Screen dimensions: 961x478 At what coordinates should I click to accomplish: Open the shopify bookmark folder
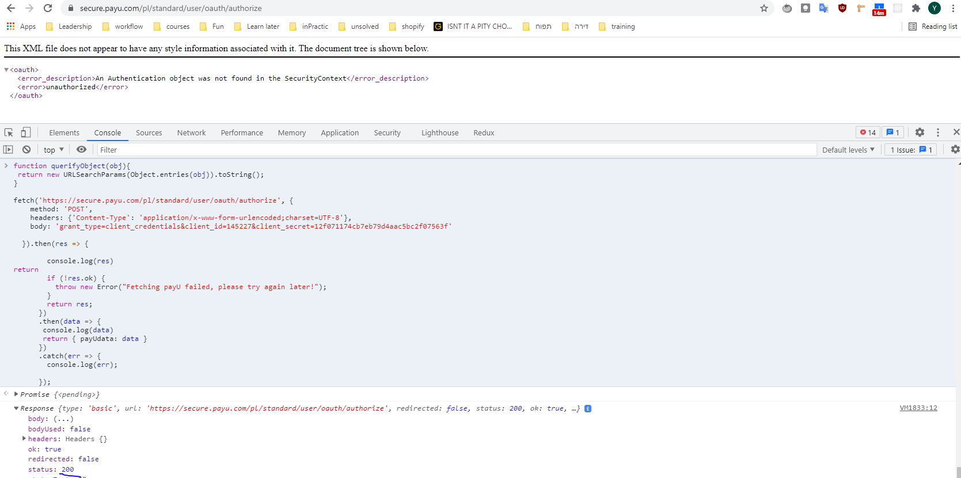[x=407, y=26]
